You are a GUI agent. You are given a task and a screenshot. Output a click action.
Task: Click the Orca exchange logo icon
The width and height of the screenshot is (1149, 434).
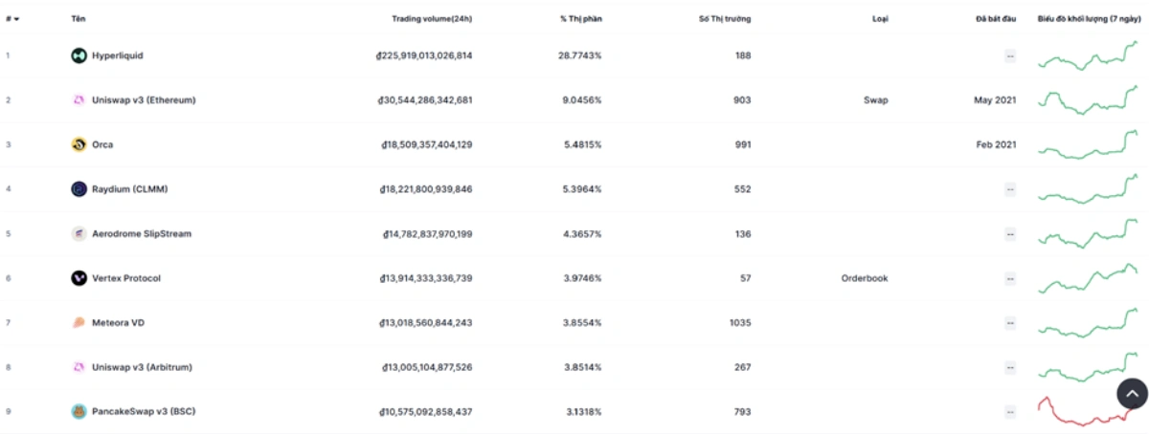click(x=79, y=144)
